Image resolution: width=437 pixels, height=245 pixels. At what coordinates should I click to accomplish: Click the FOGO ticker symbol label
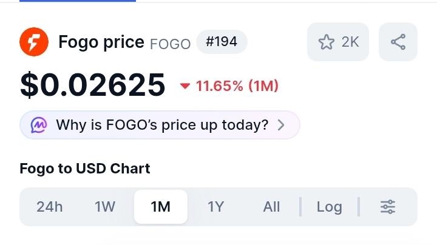tap(170, 44)
